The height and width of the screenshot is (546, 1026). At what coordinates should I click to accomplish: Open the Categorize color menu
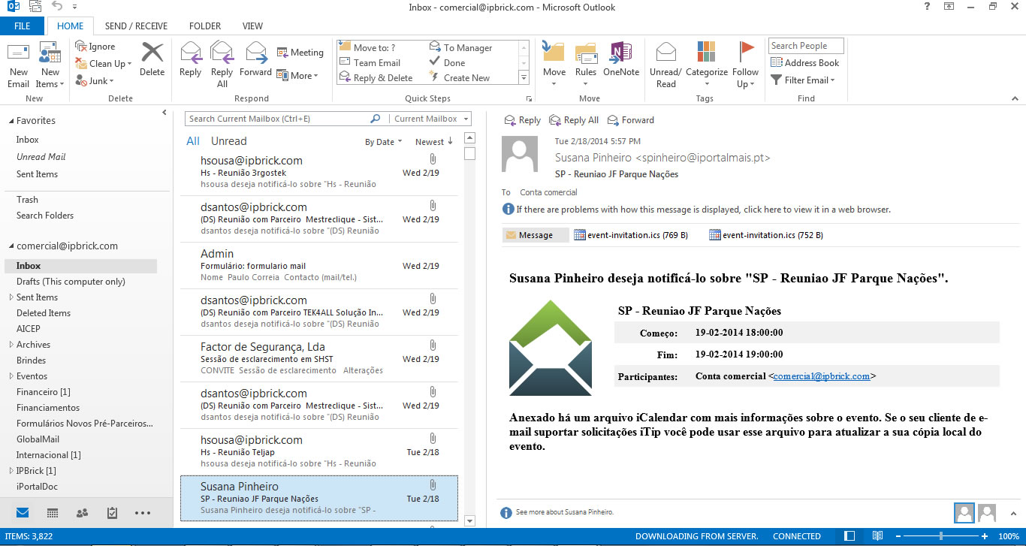(707, 65)
